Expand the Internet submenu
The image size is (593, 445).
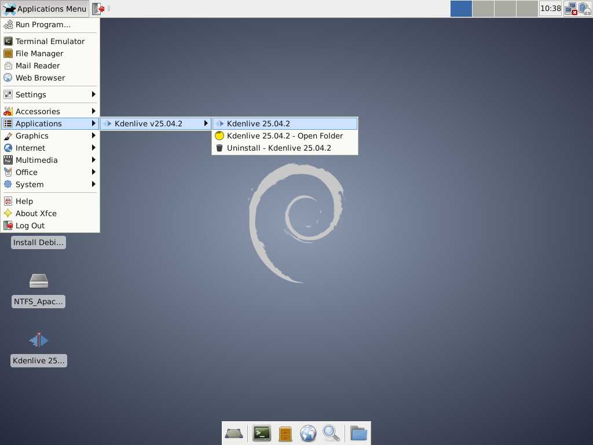[50, 148]
